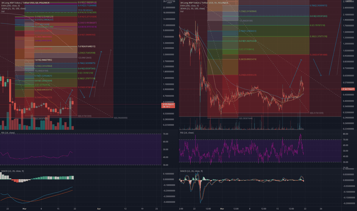This screenshot has width=357, height=211.
Task: Click Fib label 5.414(15.37131059) on 1D chart
Action: tap(87, 16)
